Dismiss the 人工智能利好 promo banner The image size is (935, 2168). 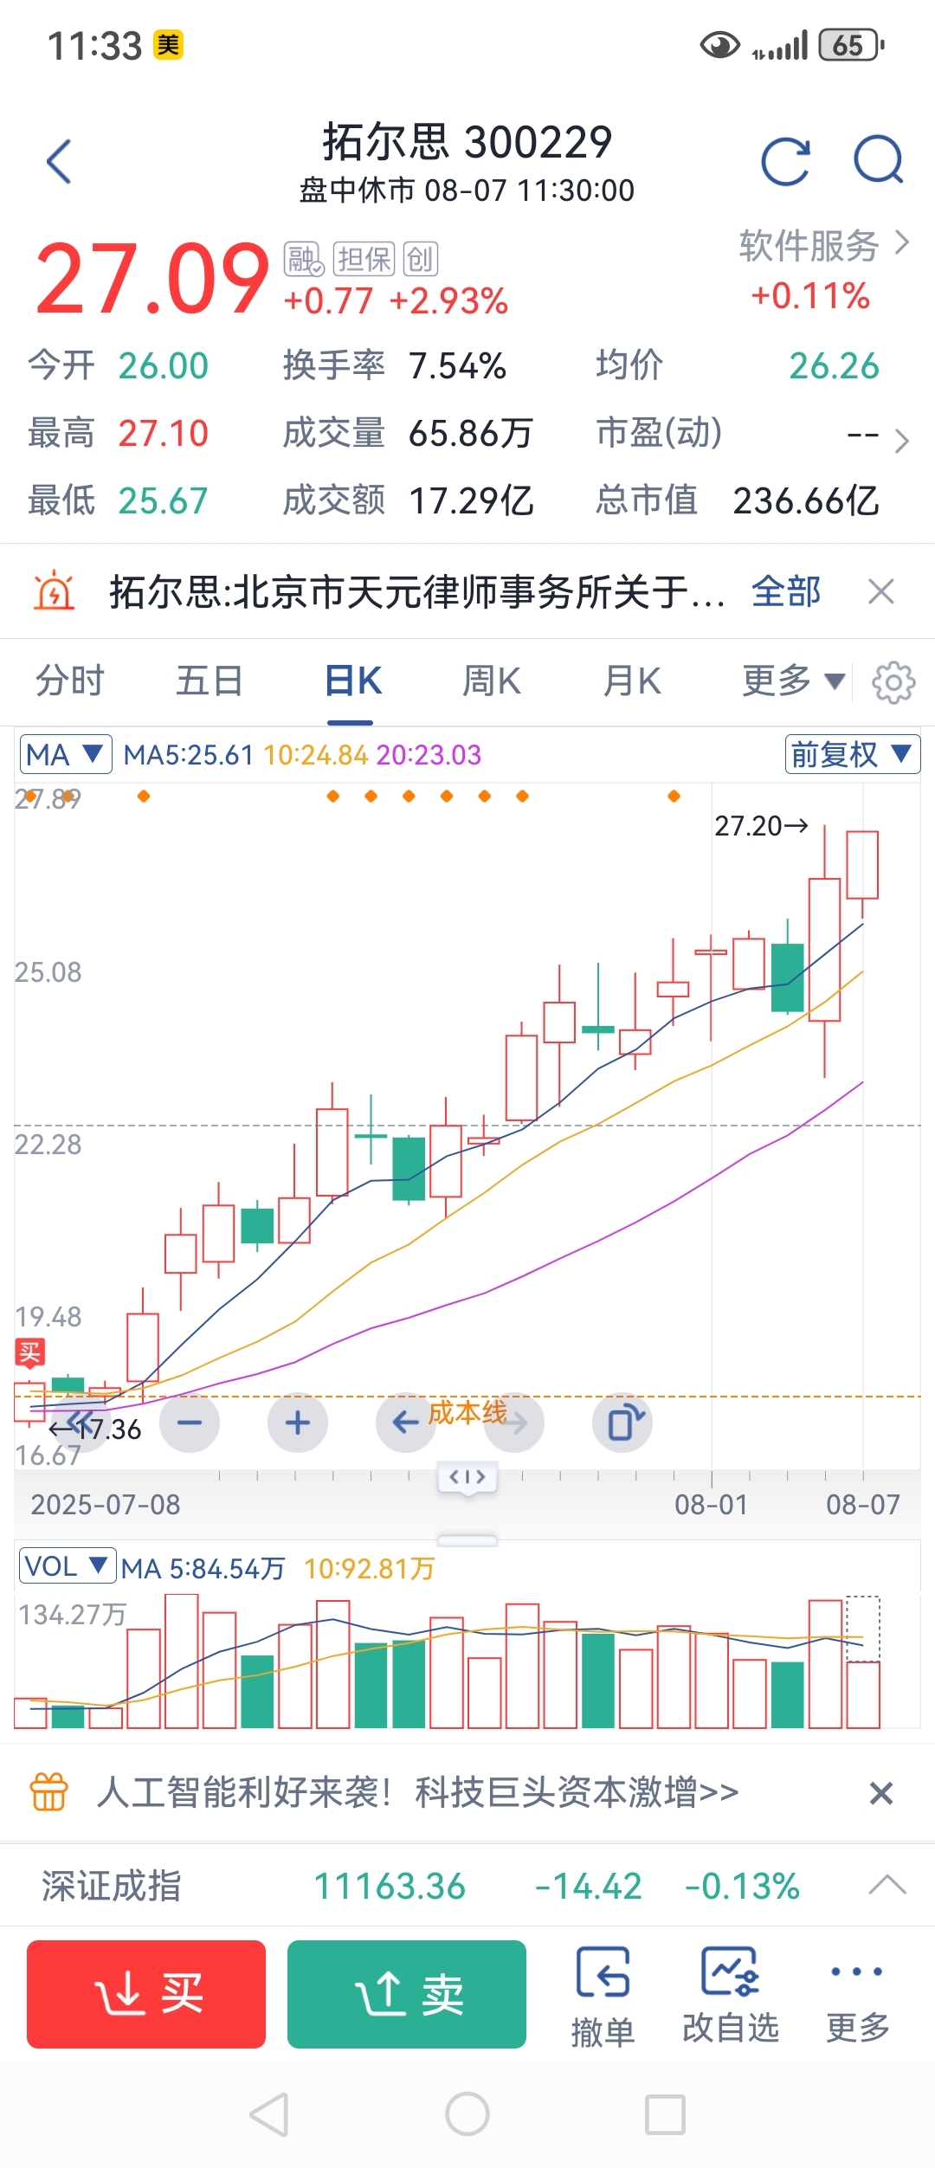880,1793
